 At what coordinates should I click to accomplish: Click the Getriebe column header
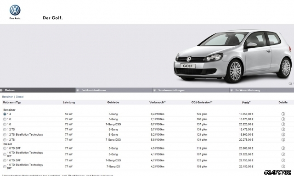pos(113,102)
